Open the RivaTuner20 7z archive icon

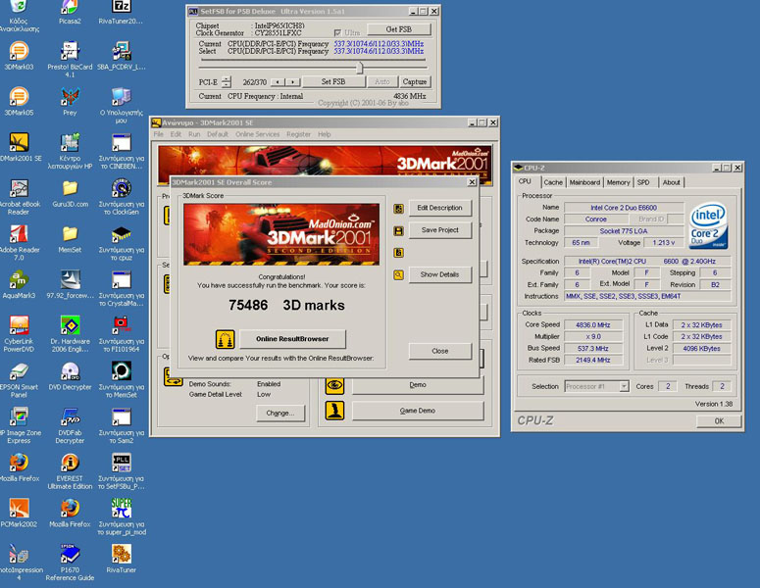tap(121, 7)
